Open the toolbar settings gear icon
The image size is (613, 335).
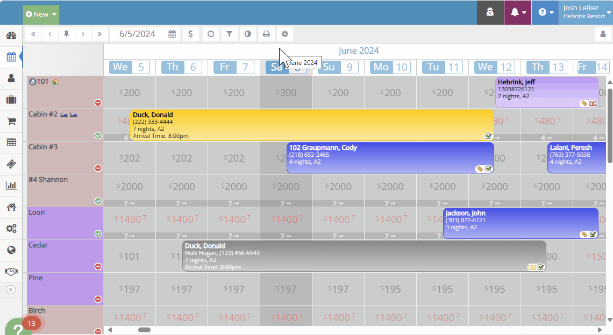[x=284, y=34]
